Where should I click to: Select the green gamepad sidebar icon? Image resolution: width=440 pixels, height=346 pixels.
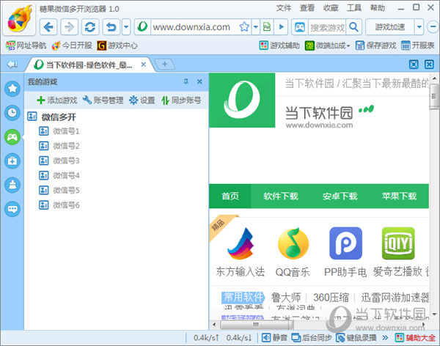(12, 137)
